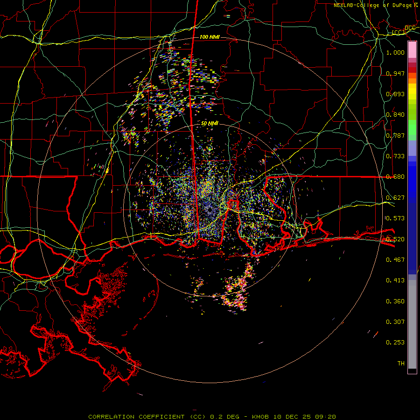Click the 100 NMI range ring label
This screenshot has height=420, width=420.
tap(210, 37)
